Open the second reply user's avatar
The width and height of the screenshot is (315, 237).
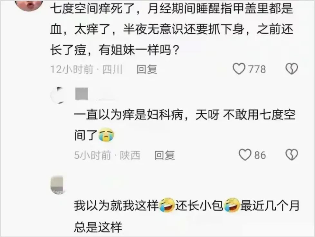click(58, 185)
